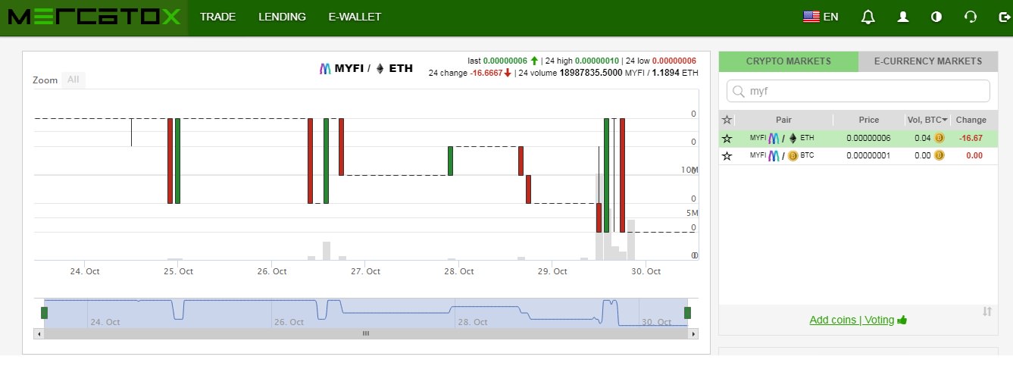This screenshot has height=369, width=1013.
Task: Click the 0.00000001 price of MYFI/BTC
Action: click(868, 156)
